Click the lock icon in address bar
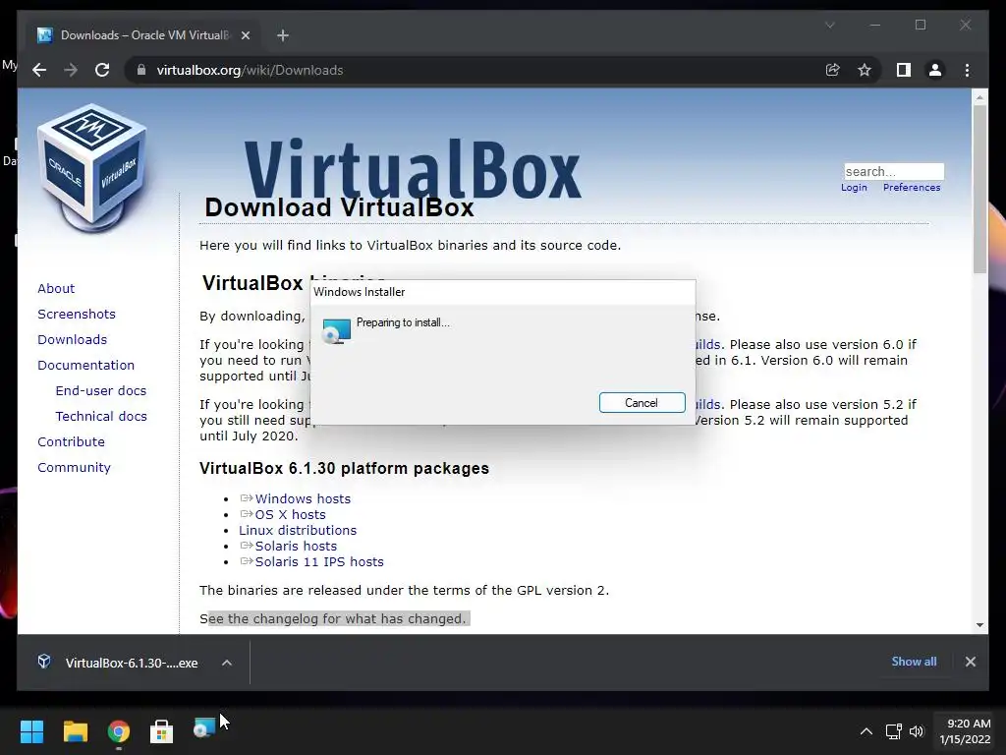This screenshot has width=1006, height=755. pos(141,70)
